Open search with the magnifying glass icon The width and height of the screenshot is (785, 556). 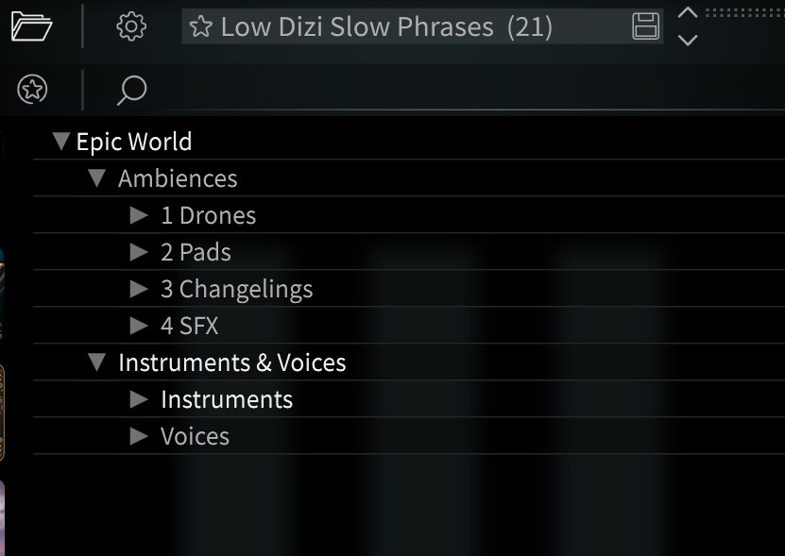pyautogui.click(x=131, y=91)
